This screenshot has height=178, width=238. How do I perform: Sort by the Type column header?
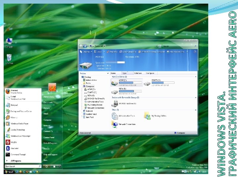pyautogui.click(x=128, y=73)
